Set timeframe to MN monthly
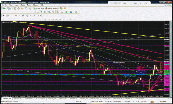This screenshot has height=104, width=173. coord(75,19)
